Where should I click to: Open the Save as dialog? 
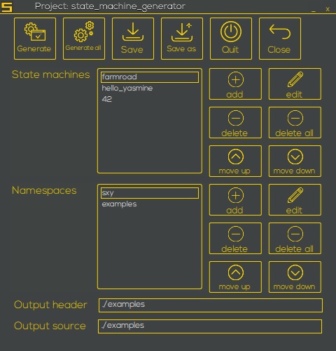click(x=182, y=39)
